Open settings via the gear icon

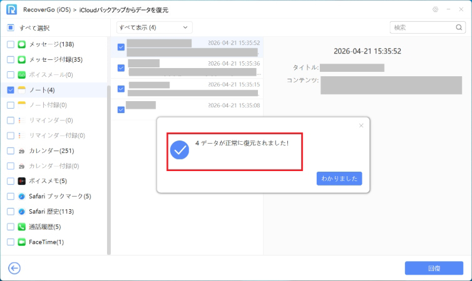coord(435,9)
